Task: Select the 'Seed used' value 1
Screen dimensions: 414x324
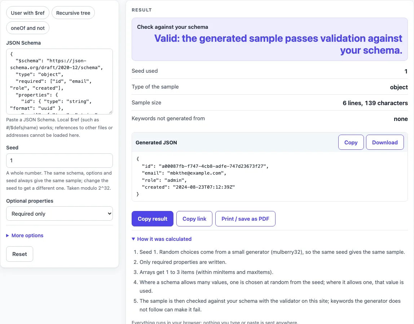Action: click(406, 71)
